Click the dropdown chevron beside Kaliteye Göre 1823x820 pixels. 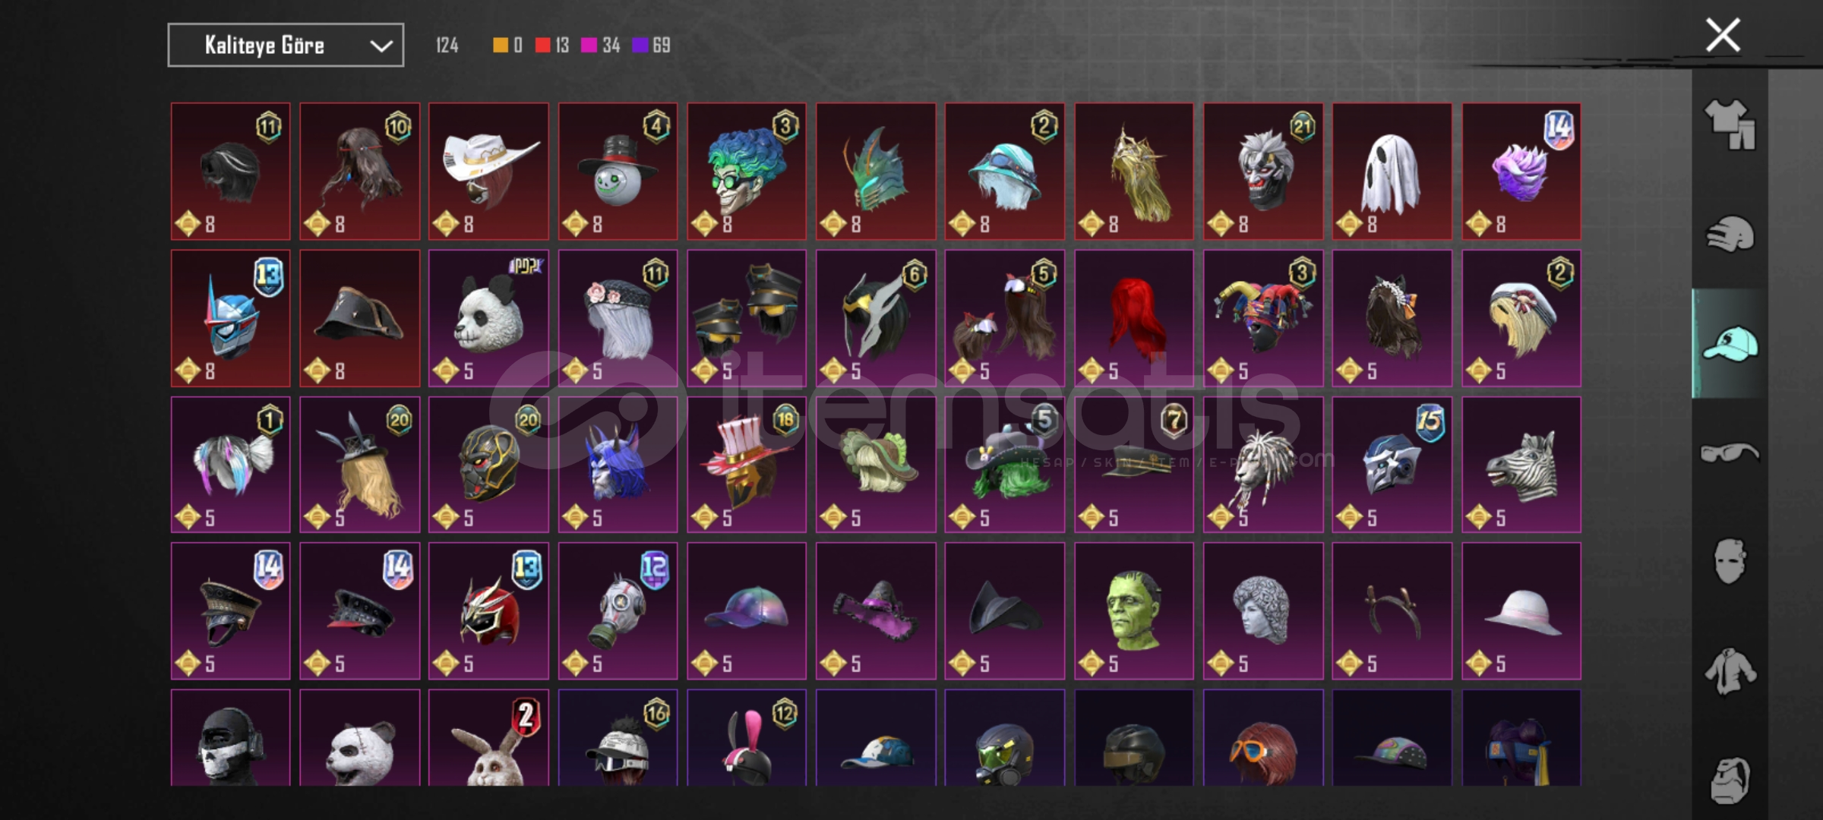pyautogui.click(x=381, y=46)
